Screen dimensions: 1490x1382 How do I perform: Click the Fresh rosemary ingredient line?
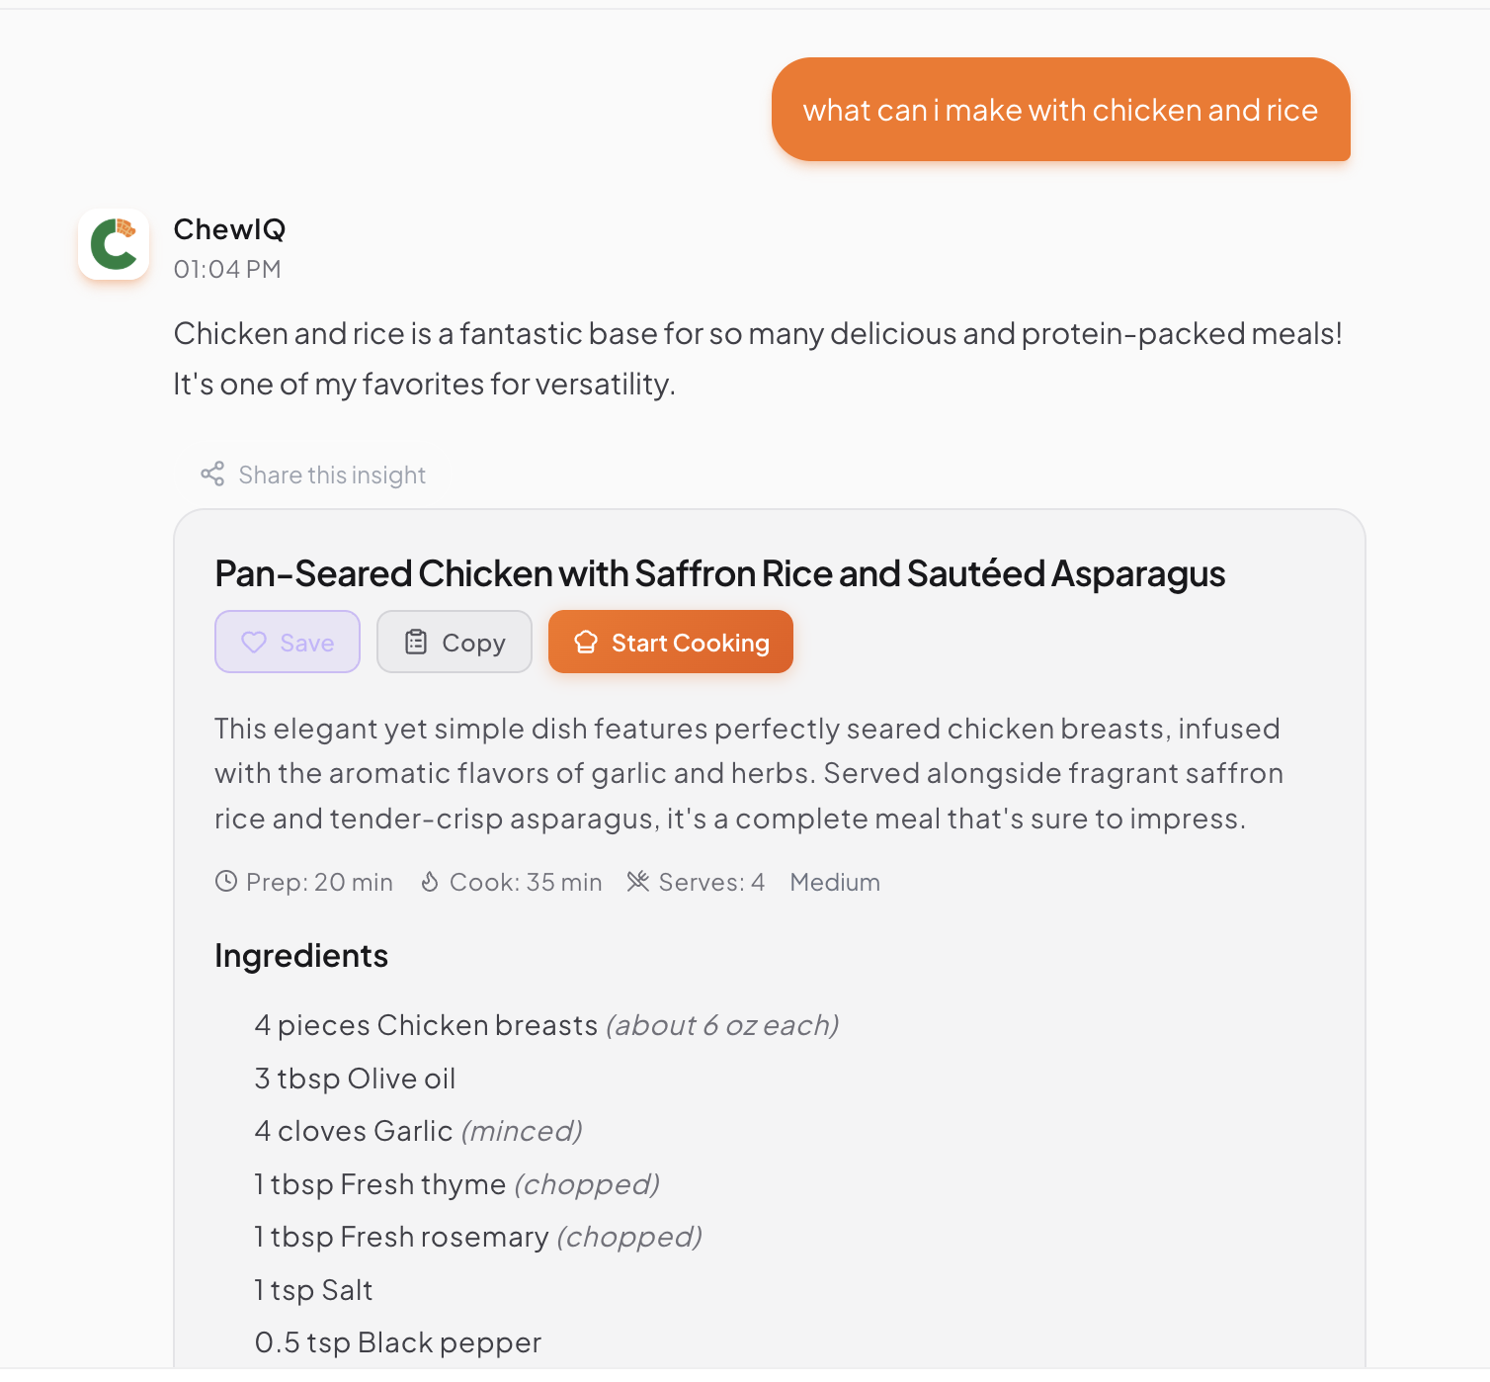[x=478, y=1238]
